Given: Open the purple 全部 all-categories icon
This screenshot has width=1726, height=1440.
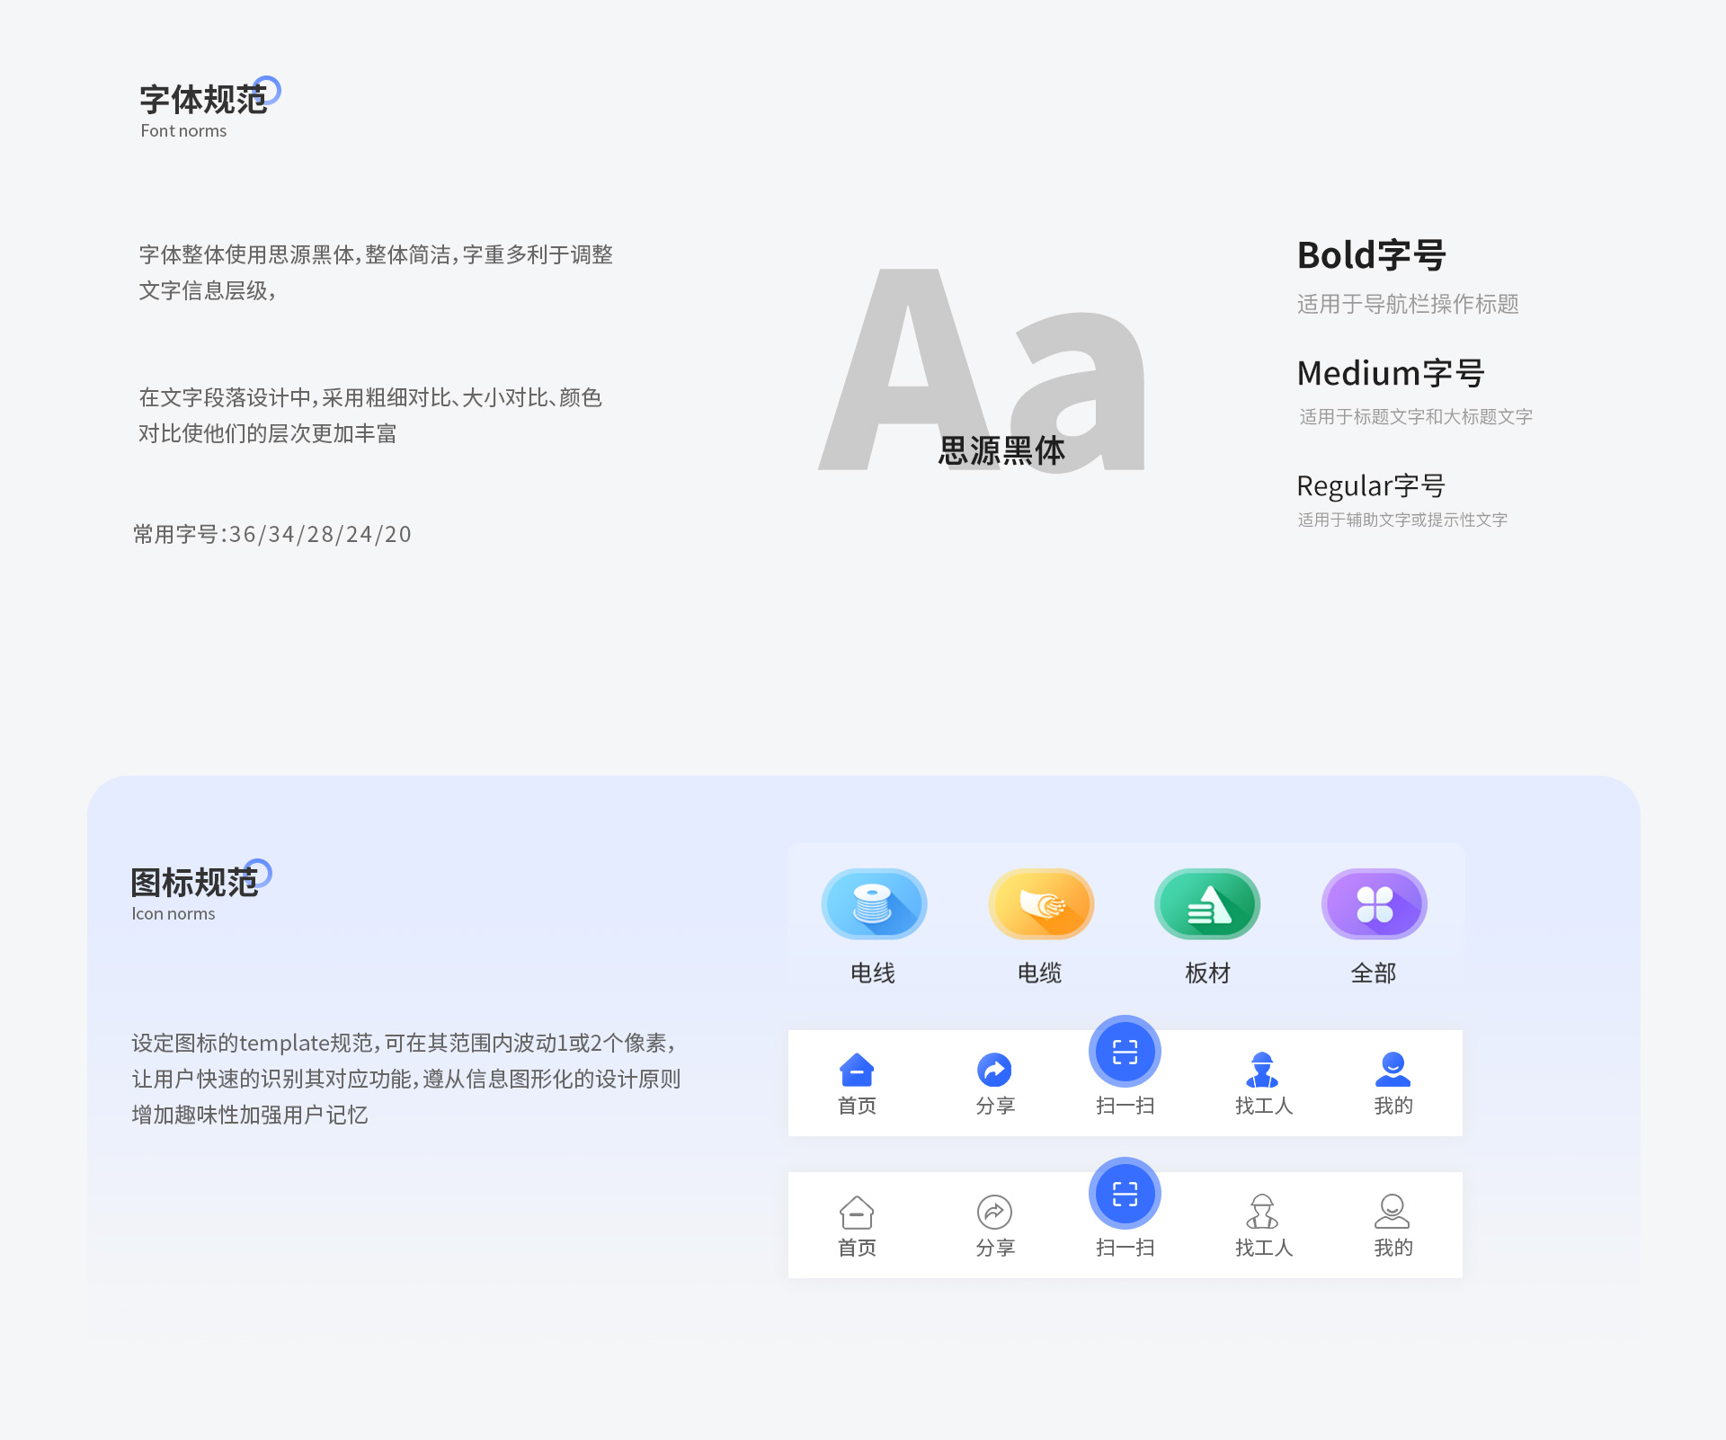Looking at the screenshot, I should [1374, 904].
